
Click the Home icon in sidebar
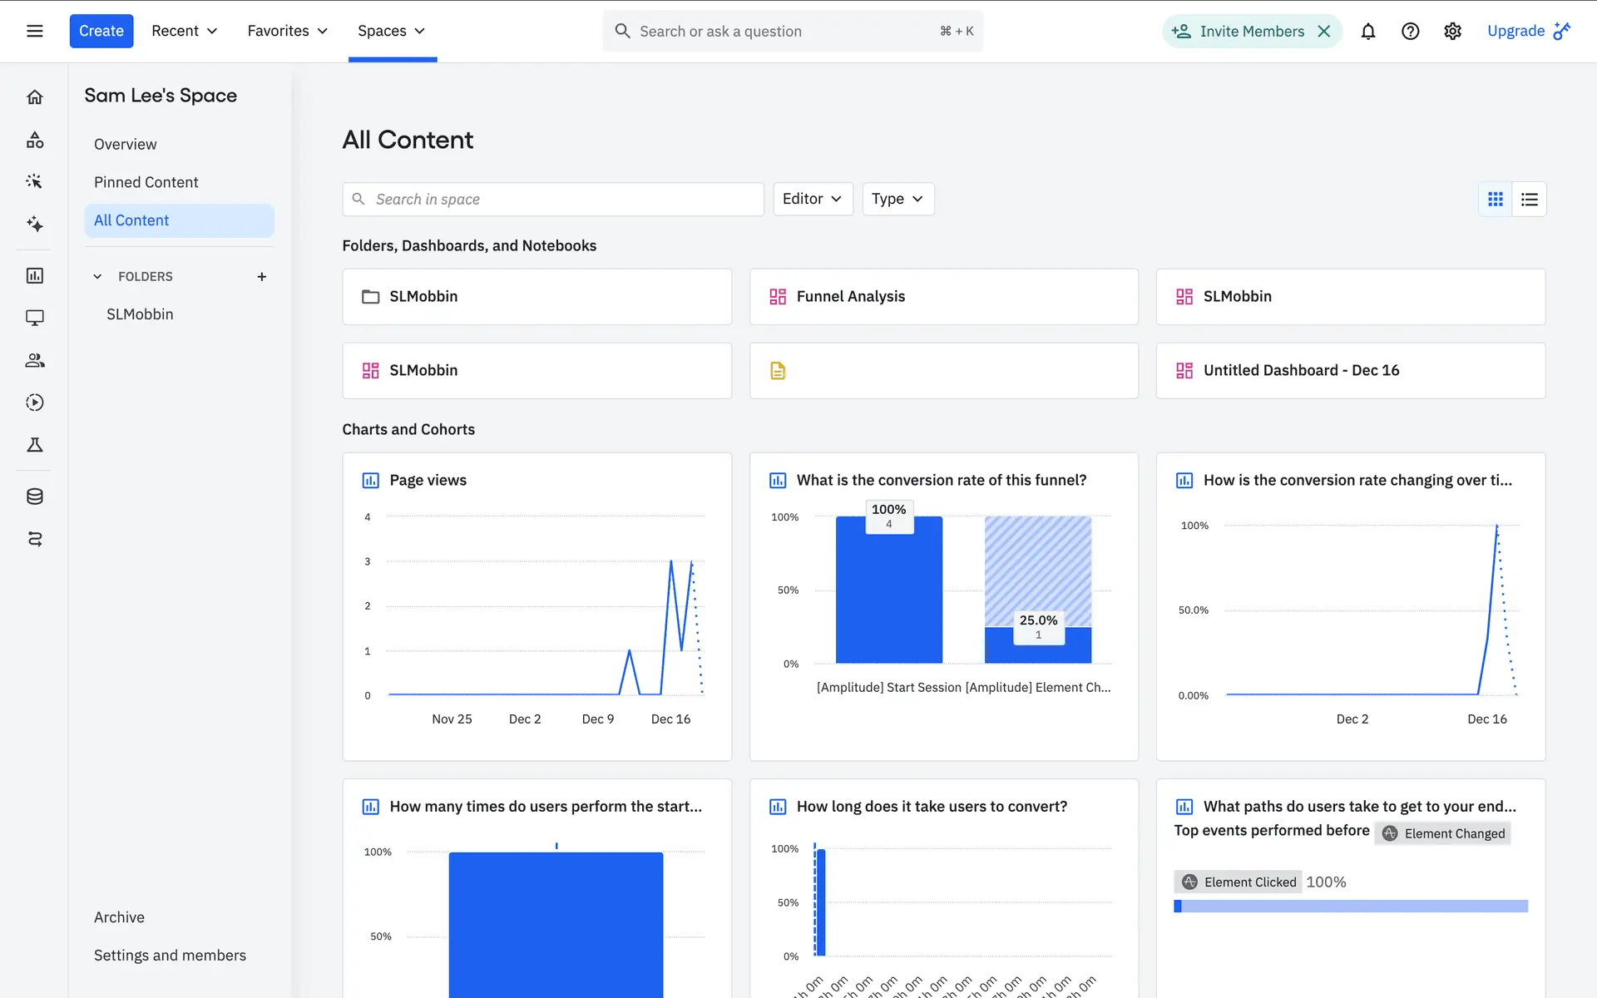[x=34, y=97]
